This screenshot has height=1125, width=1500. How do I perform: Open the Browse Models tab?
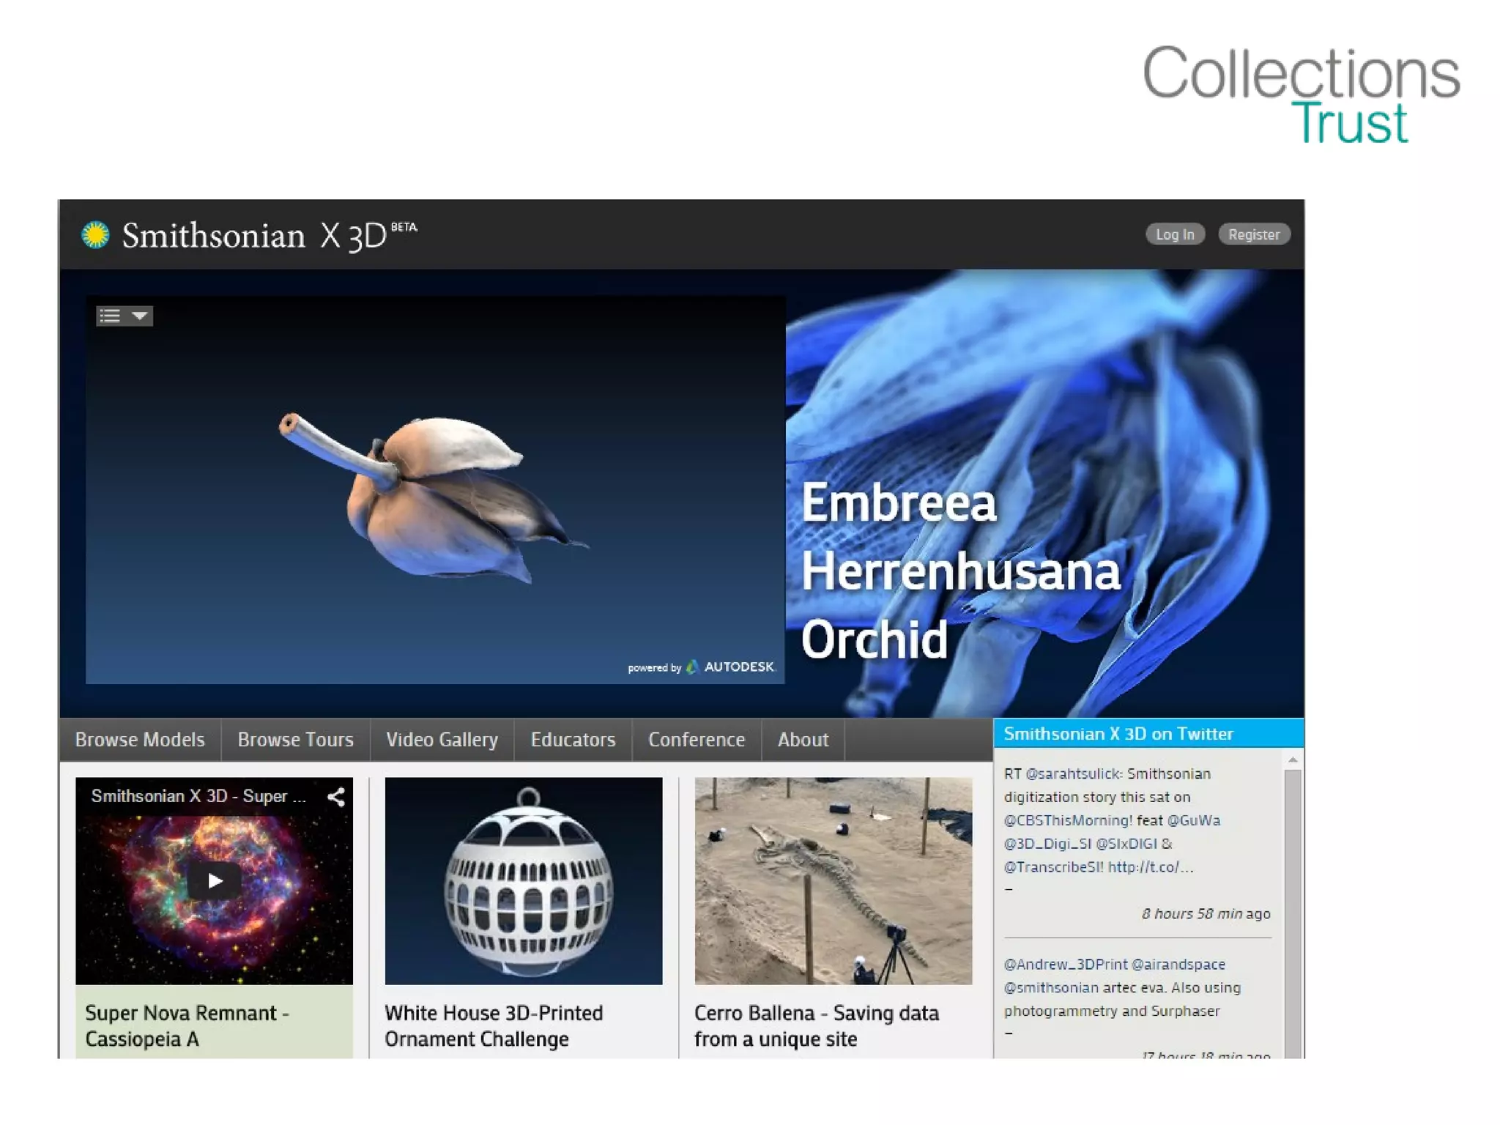pos(140,740)
